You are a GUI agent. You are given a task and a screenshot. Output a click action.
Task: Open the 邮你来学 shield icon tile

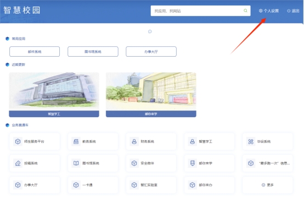209,163
